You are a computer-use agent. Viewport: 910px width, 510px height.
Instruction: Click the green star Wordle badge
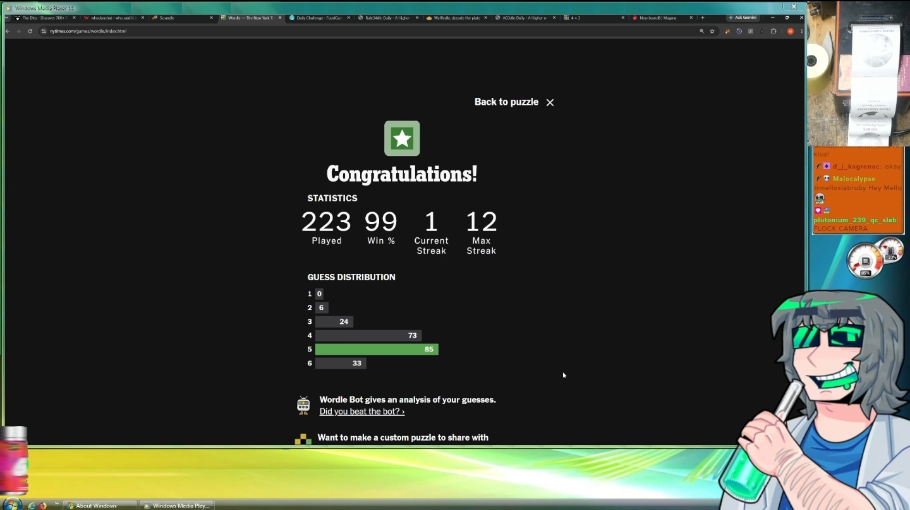[402, 138]
